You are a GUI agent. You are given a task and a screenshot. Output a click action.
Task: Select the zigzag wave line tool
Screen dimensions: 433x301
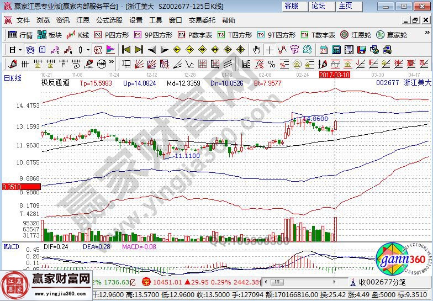tap(190, 64)
